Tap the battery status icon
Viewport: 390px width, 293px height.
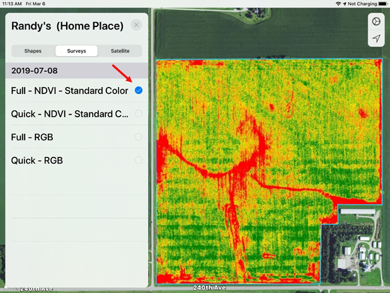[x=383, y=4]
